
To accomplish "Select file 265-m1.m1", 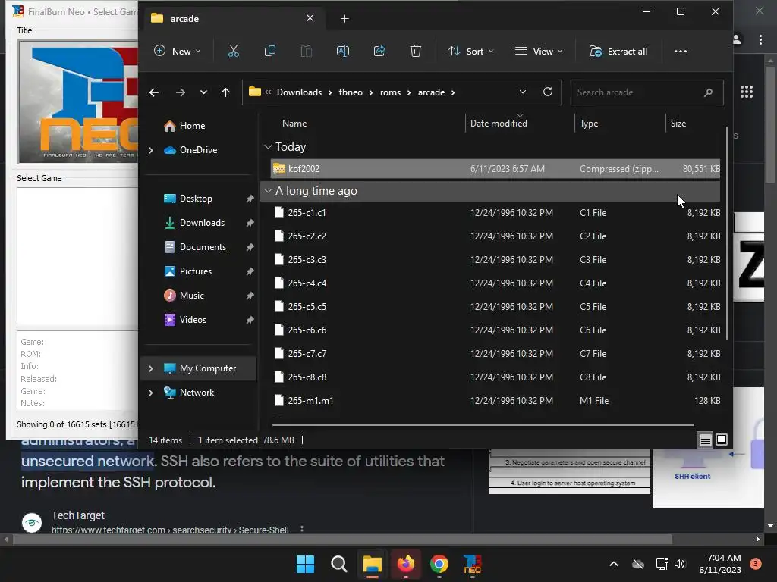I will [x=495, y=401].
